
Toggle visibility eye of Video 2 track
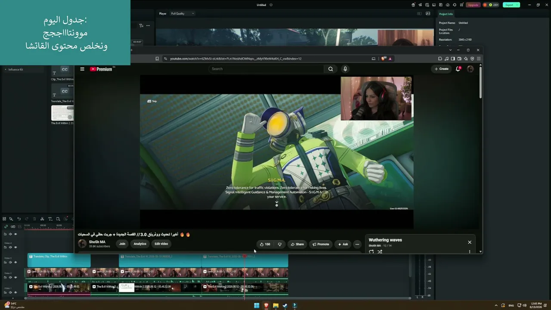tap(15, 277)
